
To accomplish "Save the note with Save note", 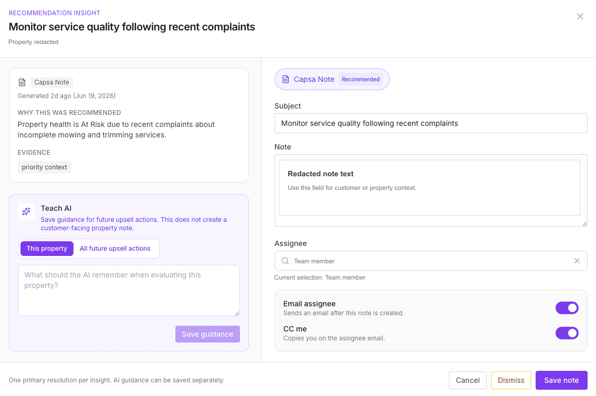I will click(x=561, y=380).
